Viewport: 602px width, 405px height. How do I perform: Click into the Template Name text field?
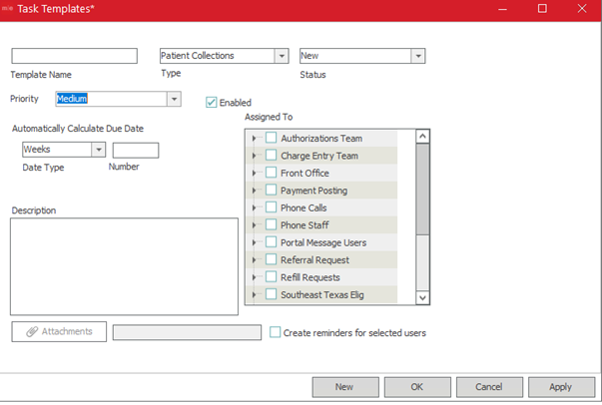coord(74,57)
